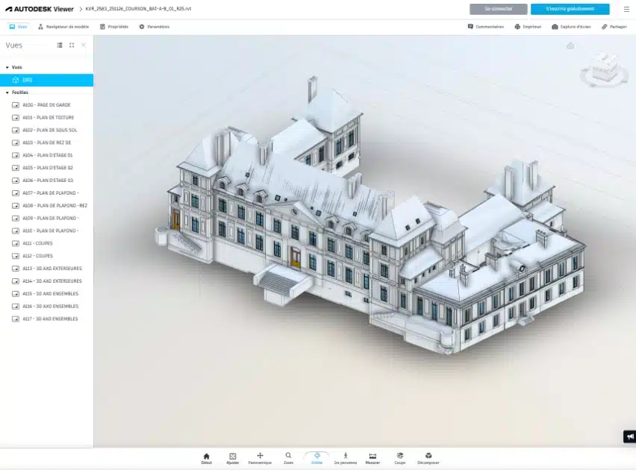Open sheet A109 - PLAN DE PLAFOND

pos(46,218)
